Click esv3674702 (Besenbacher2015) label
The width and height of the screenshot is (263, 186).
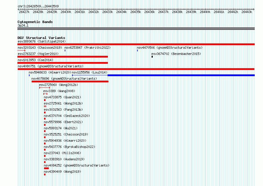[x=176, y=54]
